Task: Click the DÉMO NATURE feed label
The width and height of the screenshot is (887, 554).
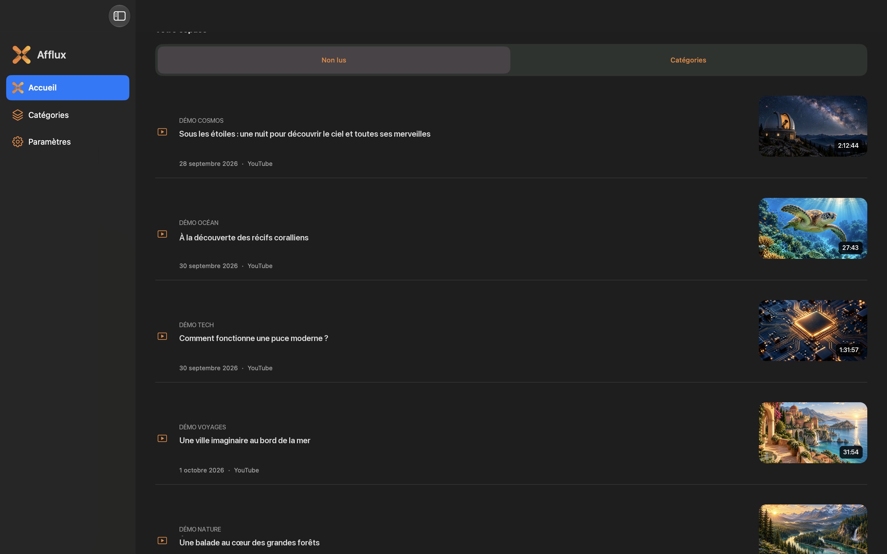Action: pos(200,529)
